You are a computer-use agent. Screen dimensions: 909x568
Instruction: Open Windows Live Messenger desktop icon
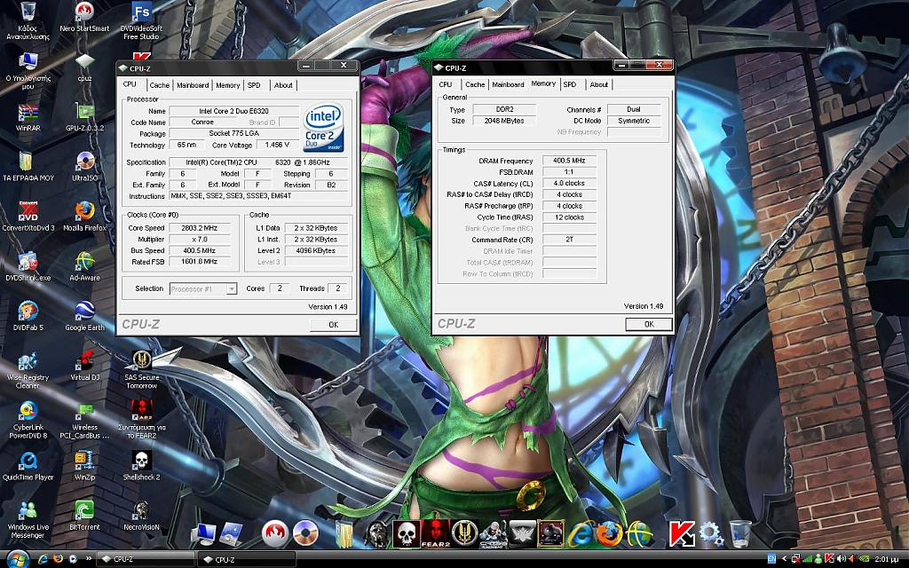click(28, 519)
